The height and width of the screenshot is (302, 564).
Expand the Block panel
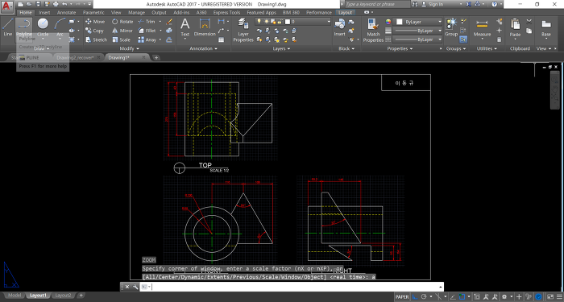(x=346, y=48)
